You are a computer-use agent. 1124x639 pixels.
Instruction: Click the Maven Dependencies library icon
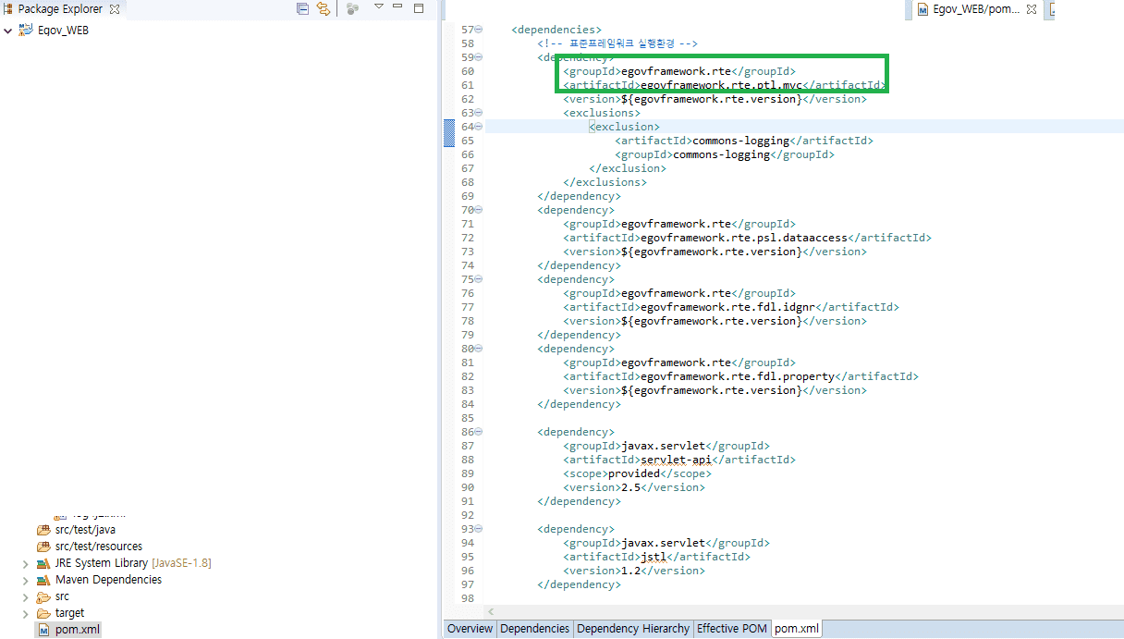click(x=43, y=580)
